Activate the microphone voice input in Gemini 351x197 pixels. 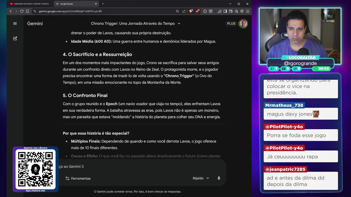coord(219,178)
